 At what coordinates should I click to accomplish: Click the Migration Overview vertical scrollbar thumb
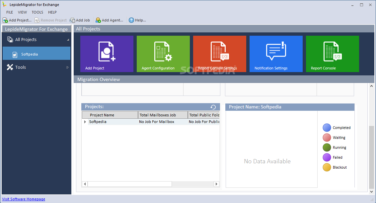pos(371,157)
